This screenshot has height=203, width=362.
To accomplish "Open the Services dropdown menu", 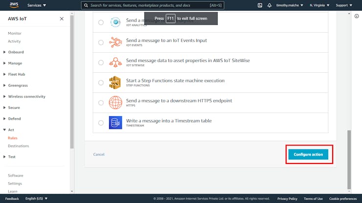I will 37,5.
